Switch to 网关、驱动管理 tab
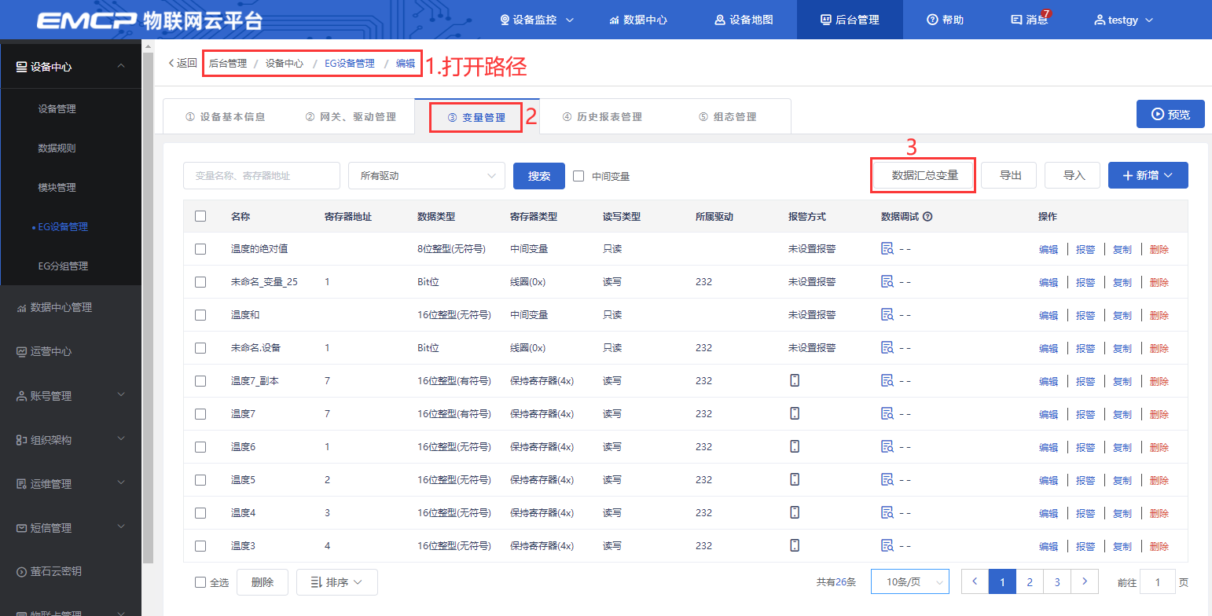The width and height of the screenshot is (1212, 616). click(351, 117)
